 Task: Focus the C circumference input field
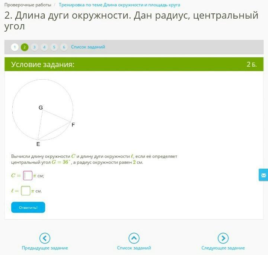28,175
